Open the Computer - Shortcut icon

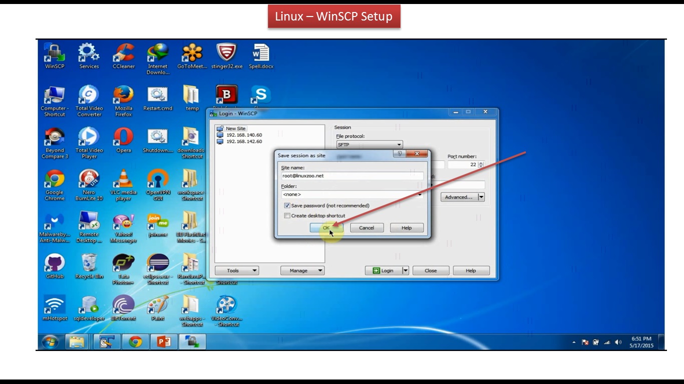coord(55,101)
